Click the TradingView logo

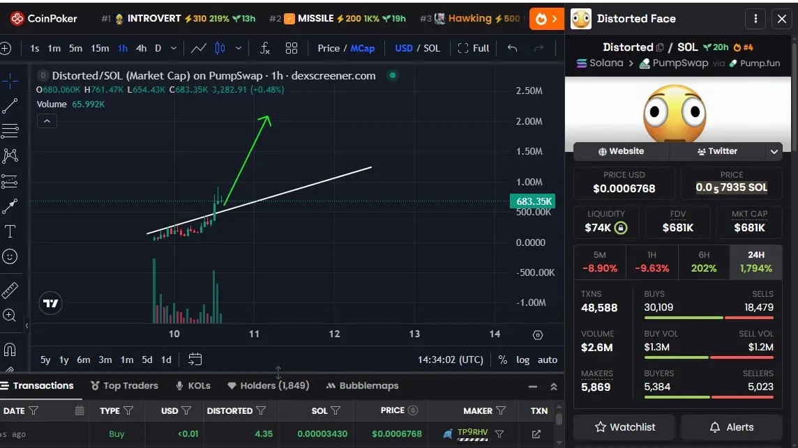click(x=50, y=304)
